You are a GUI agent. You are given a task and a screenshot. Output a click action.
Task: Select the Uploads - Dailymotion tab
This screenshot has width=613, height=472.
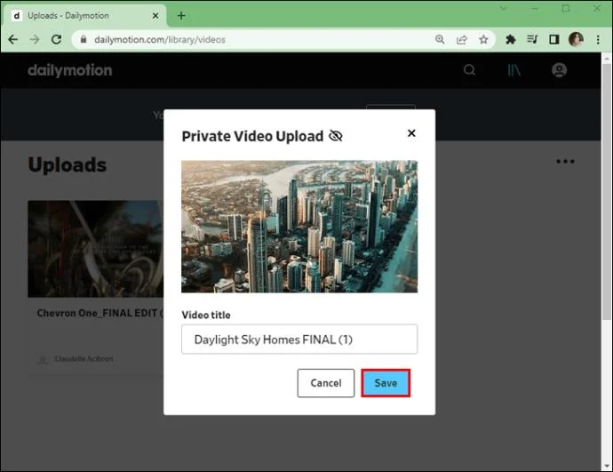pos(84,16)
